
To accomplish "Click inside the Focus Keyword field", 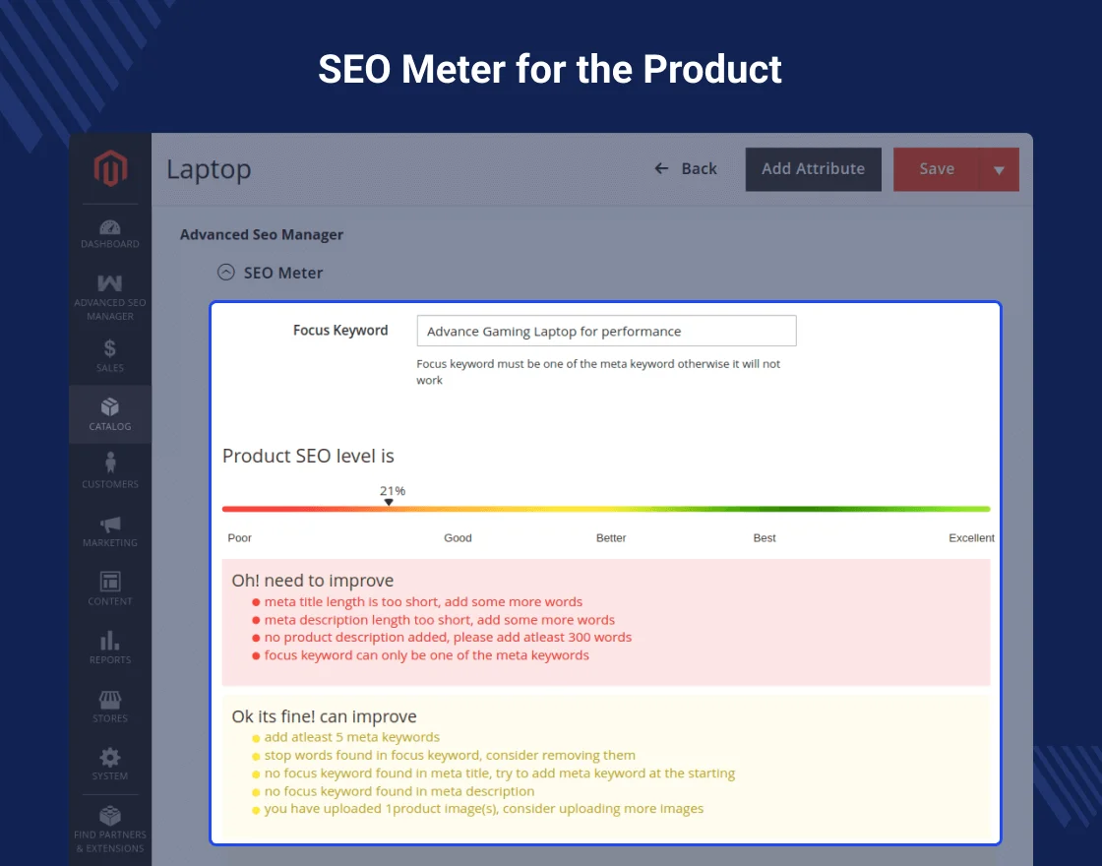I will point(605,331).
